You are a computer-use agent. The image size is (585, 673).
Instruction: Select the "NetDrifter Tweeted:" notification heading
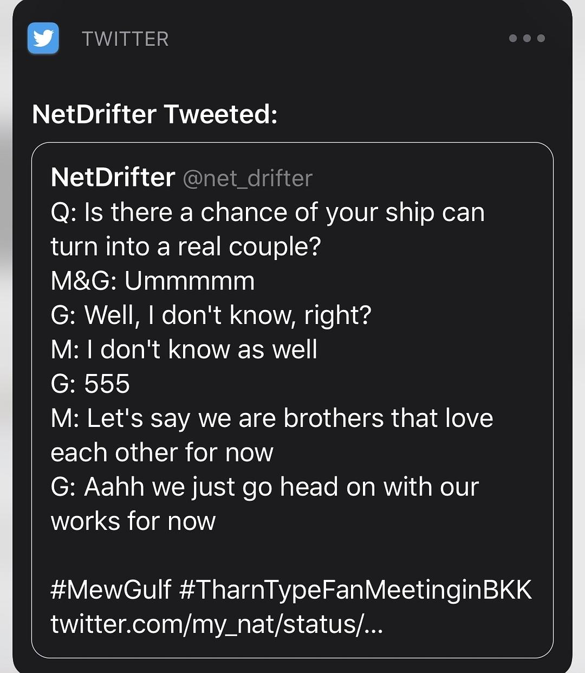tap(154, 114)
